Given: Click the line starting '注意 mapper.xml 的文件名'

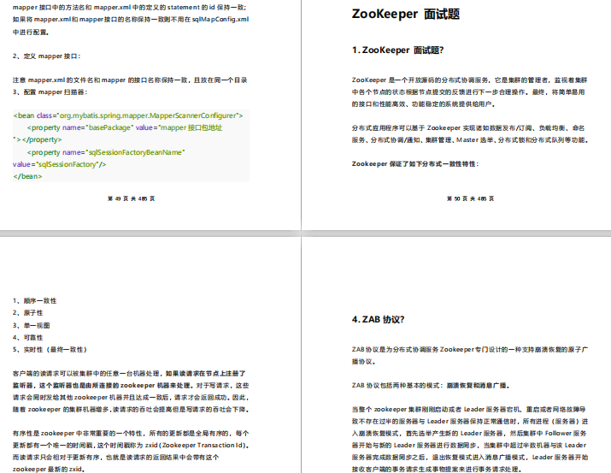Looking at the screenshot, I should [x=130, y=80].
